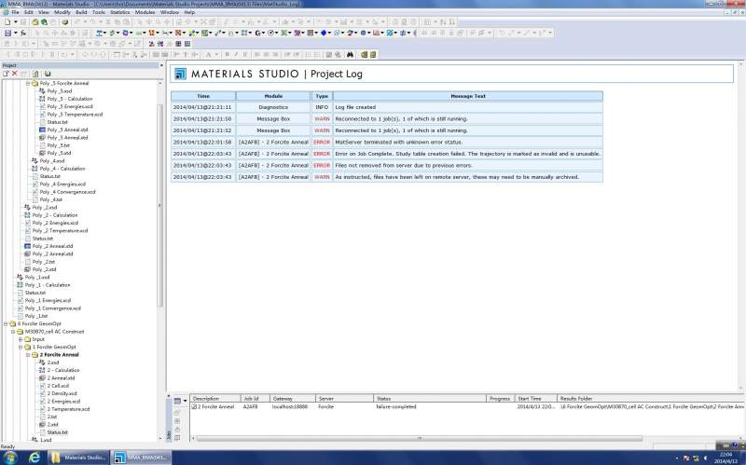Sort jobs by Status column header
The height and width of the screenshot is (465, 746).
tap(430, 399)
